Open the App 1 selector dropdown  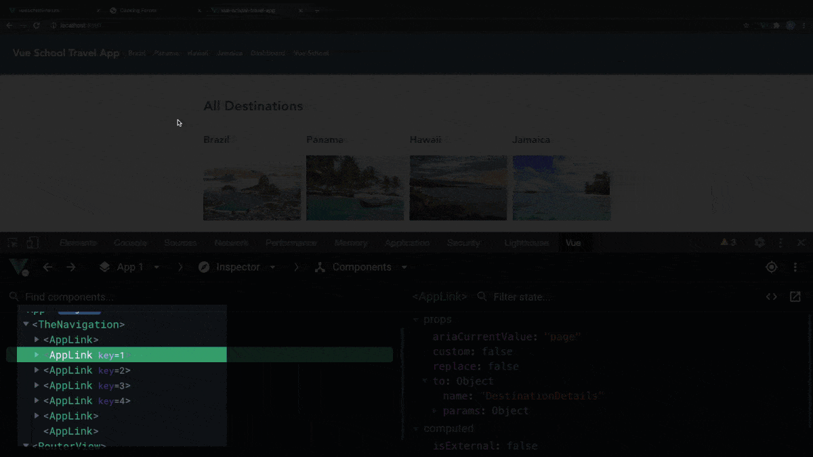click(133, 267)
